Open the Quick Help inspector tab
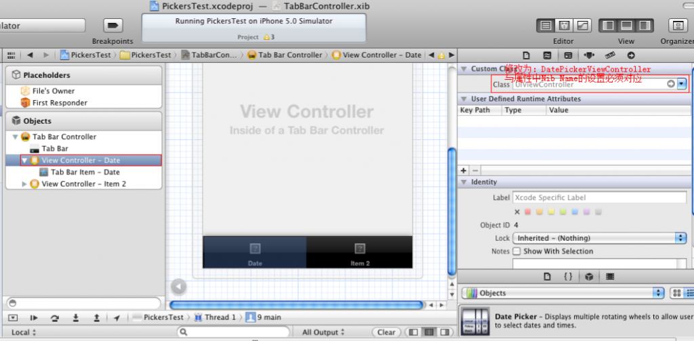 pyautogui.click(x=548, y=55)
